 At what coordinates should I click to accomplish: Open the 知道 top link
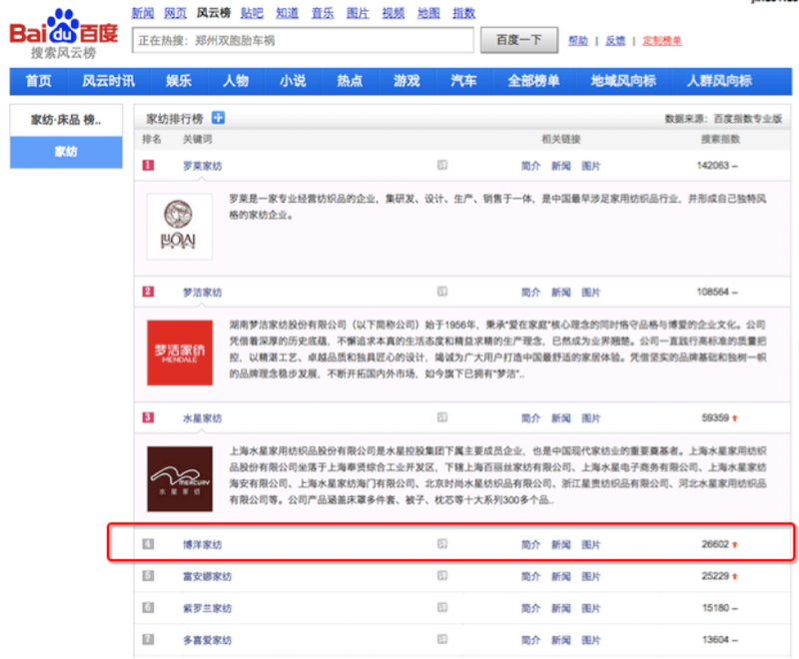287,13
